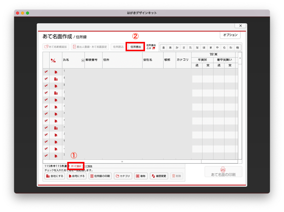Click the 住所録の印刷 button
The height and width of the screenshot is (212, 284).
pos(100,176)
